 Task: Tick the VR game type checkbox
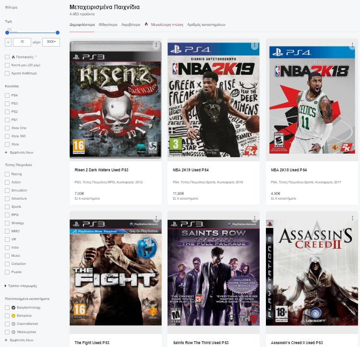(x=7, y=239)
